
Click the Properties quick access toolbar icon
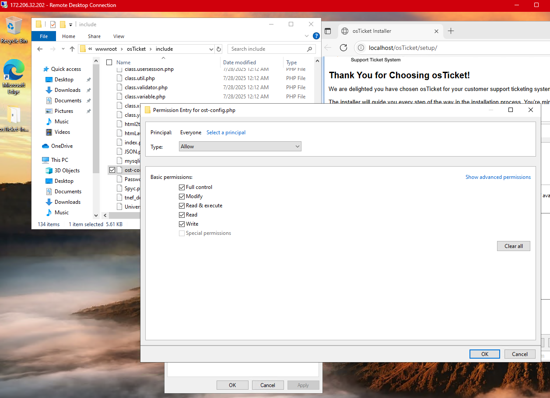coord(53,24)
